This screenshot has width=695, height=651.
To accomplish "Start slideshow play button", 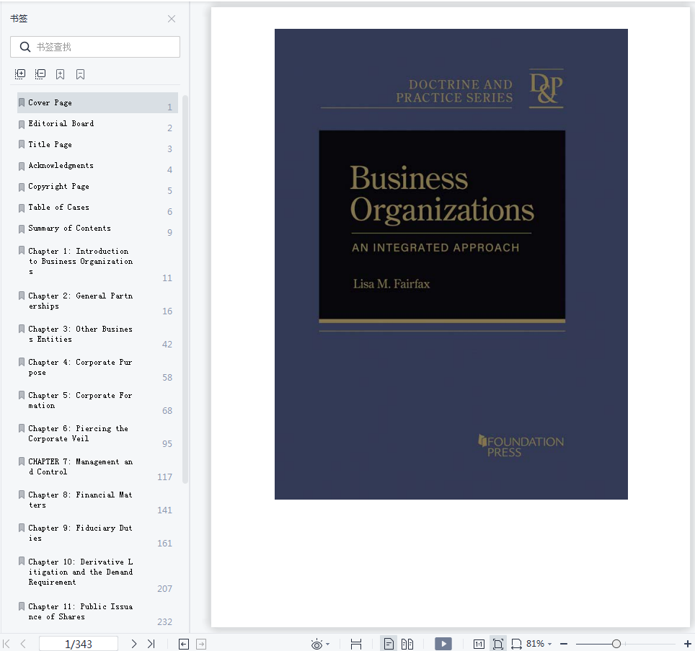I will click(x=443, y=644).
